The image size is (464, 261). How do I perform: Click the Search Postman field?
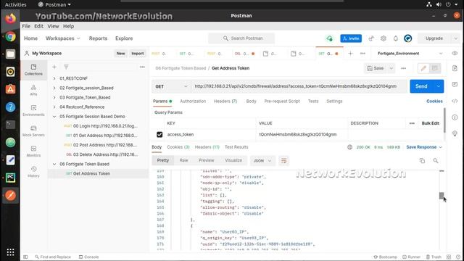click(x=241, y=38)
